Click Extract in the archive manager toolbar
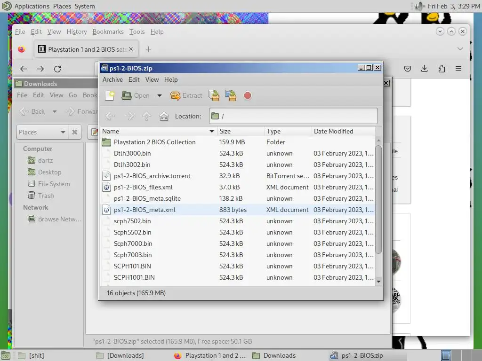 click(186, 96)
